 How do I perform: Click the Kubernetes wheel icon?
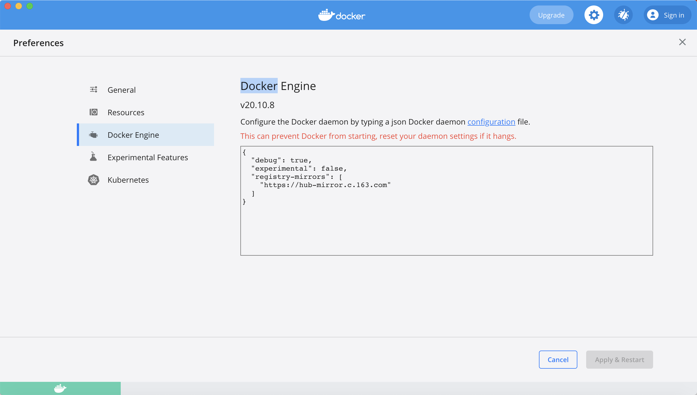[x=94, y=180]
